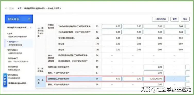Image resolution: width=194 pixels, height=95 pixels.
Task: Click the 返回 back link
Action: (x=12, y=8)
